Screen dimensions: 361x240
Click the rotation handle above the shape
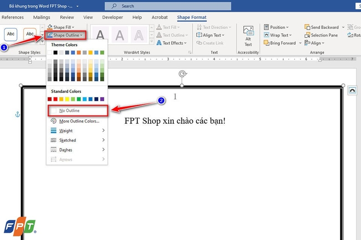coord(183,74)
